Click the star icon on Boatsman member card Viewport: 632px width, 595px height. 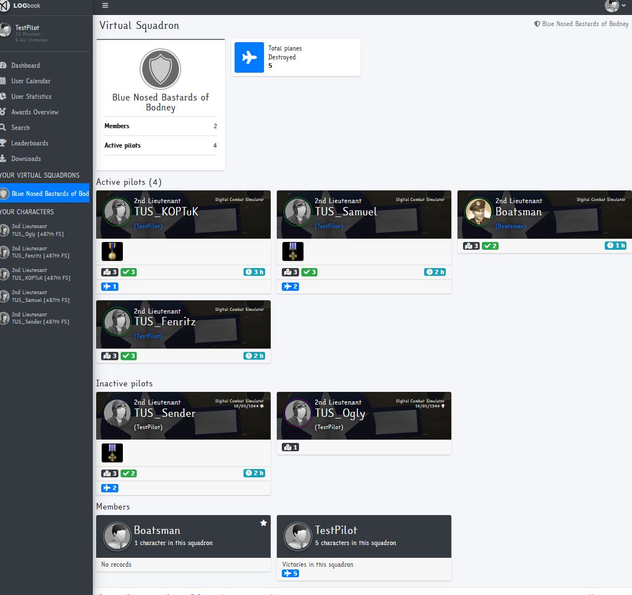(263, 523)
